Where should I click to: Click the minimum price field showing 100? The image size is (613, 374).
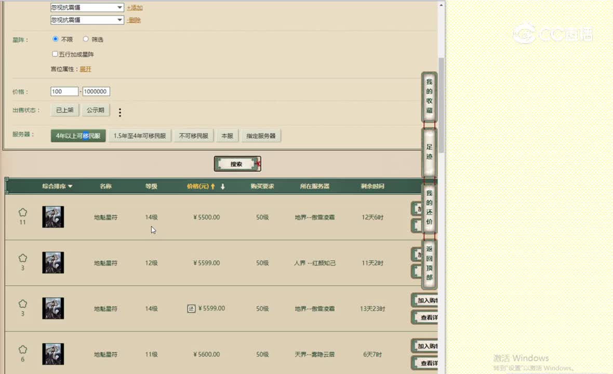[64, 91]
